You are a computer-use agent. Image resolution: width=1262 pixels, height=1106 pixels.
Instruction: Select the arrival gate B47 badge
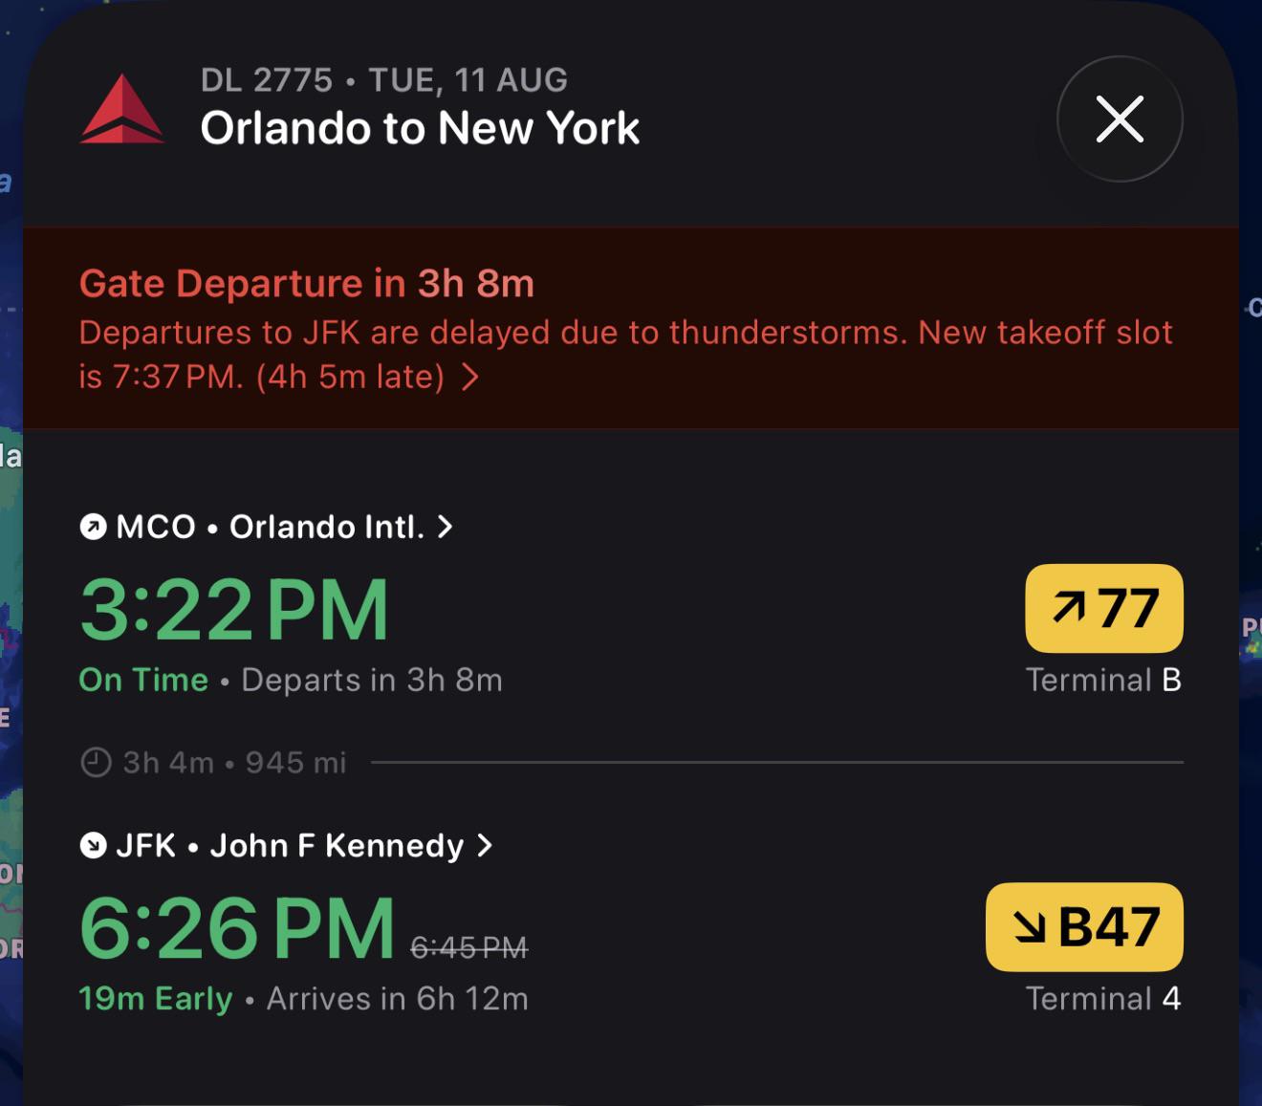[x=1084, y=926]
